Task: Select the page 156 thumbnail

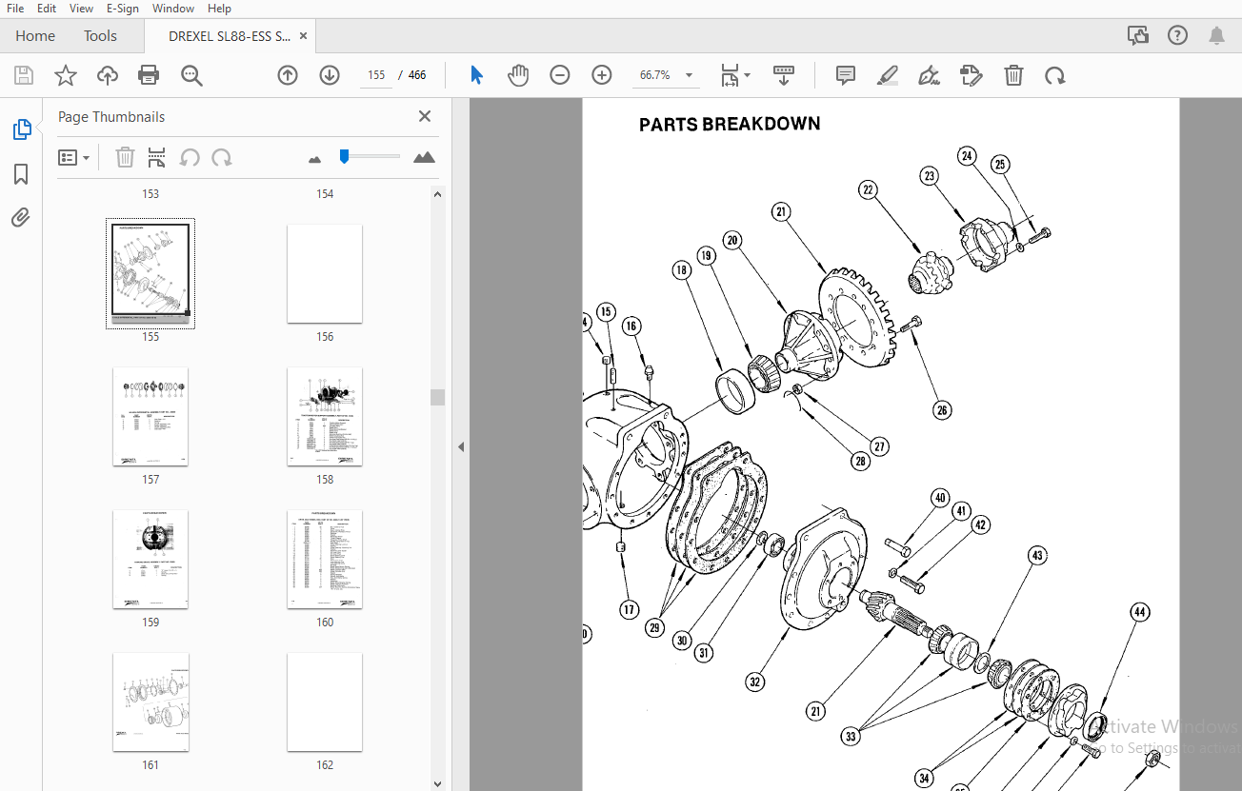Action: (x=325, y=273)
